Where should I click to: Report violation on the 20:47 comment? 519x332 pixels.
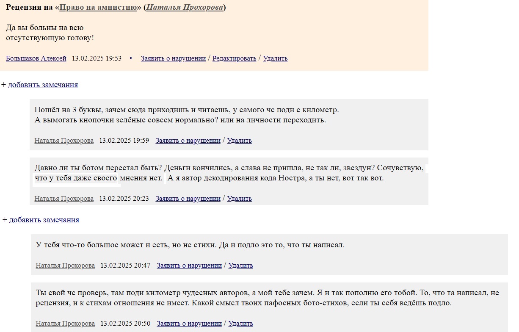189,266
